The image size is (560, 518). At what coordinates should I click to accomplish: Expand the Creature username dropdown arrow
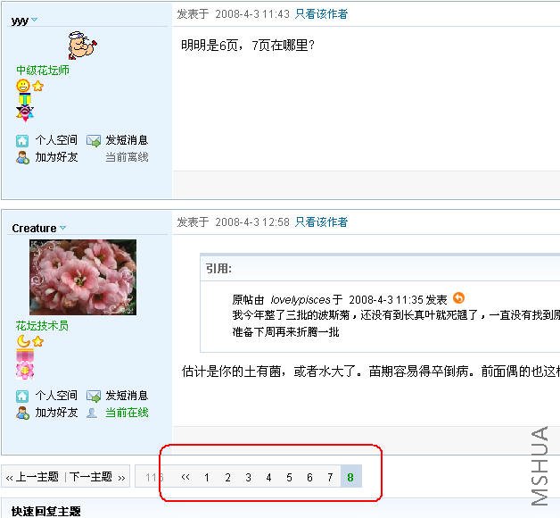62,228
